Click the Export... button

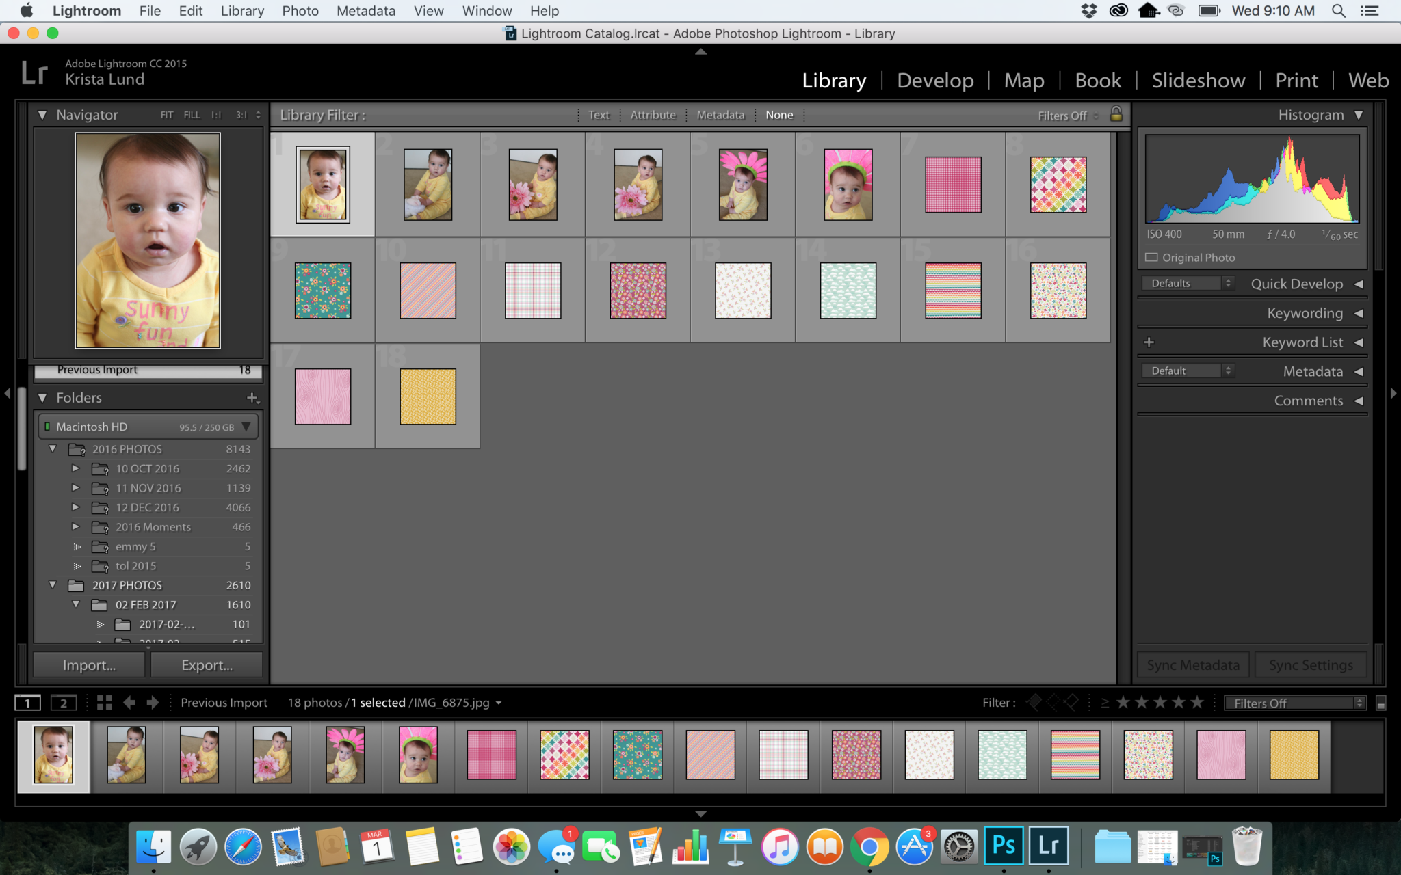pos(207,665)
